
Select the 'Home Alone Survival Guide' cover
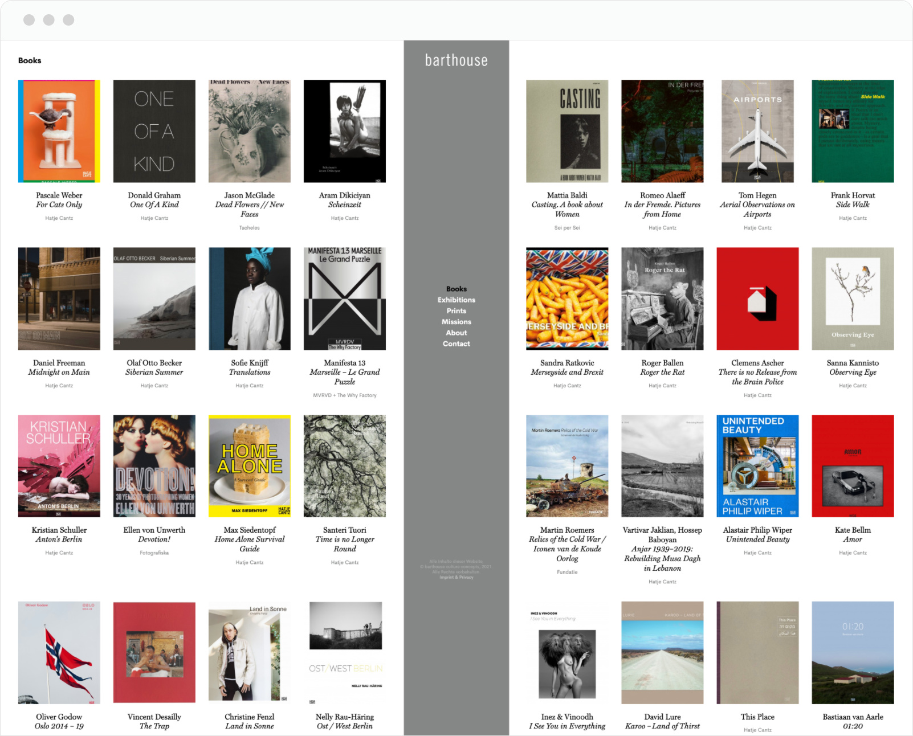click(x=249, y=465)
